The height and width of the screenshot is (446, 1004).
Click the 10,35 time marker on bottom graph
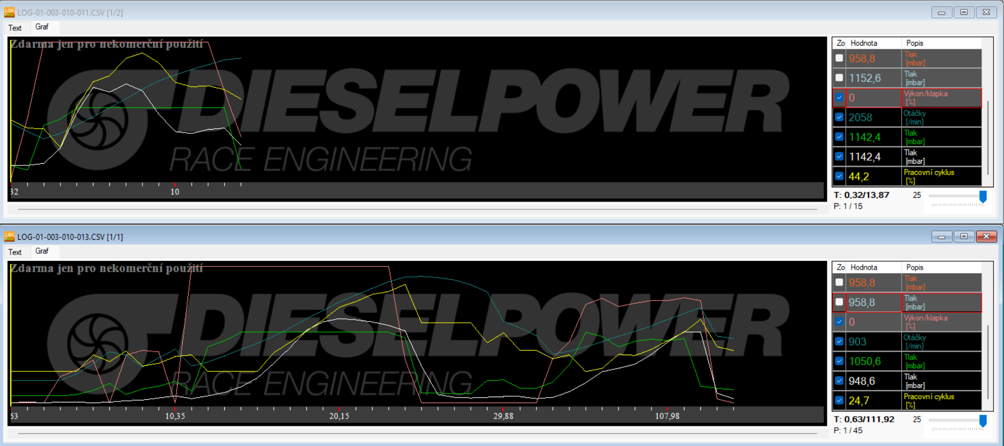[175, 416]
